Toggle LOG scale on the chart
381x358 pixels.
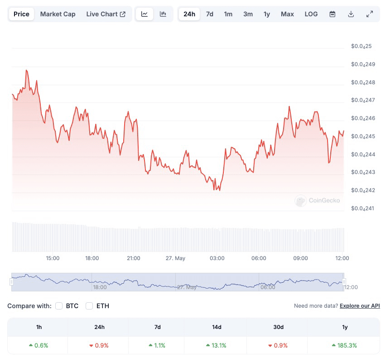point(311,14)
